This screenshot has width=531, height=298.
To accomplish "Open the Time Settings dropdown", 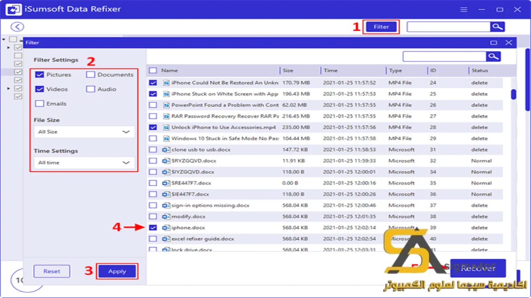I will click(84, 162).
